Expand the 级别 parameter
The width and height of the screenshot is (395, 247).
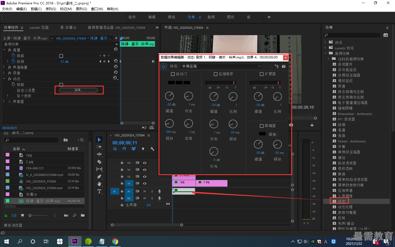8,61
